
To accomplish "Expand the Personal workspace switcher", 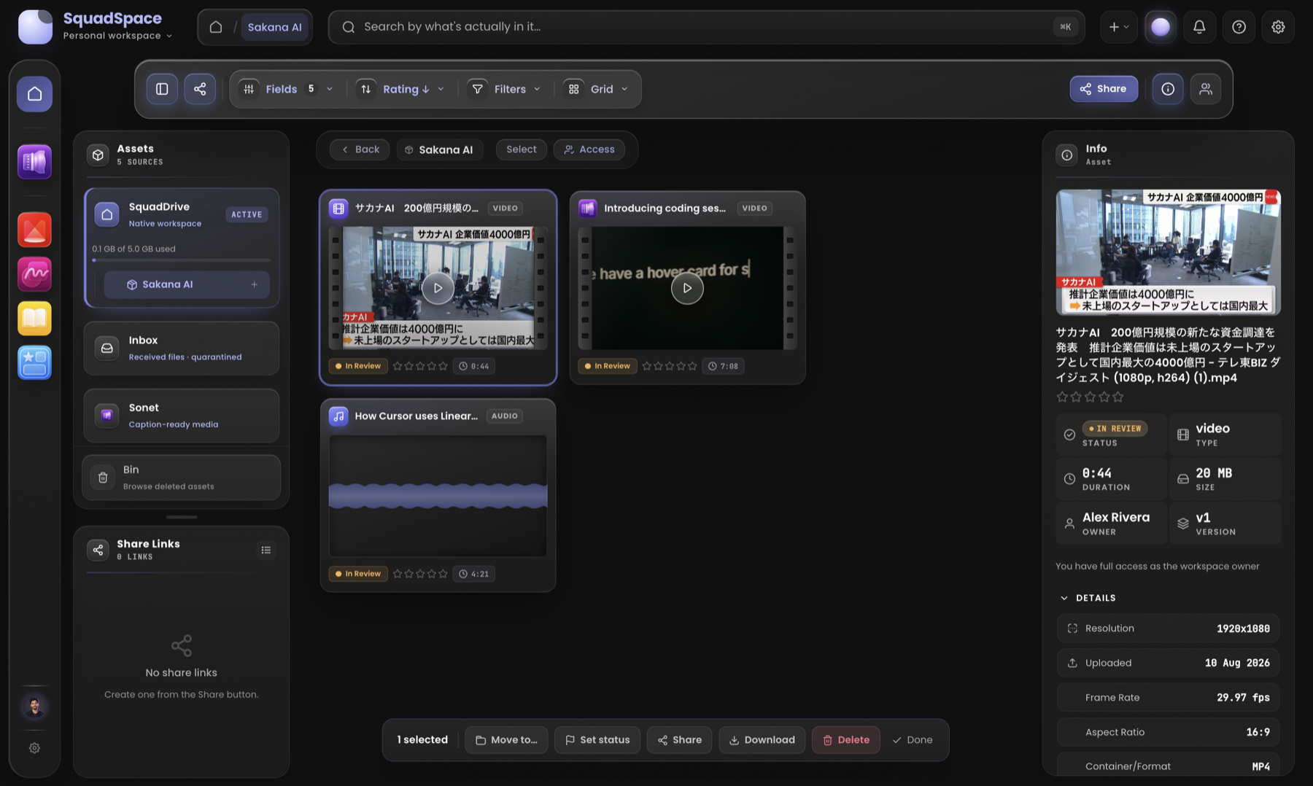I will 117,36.
